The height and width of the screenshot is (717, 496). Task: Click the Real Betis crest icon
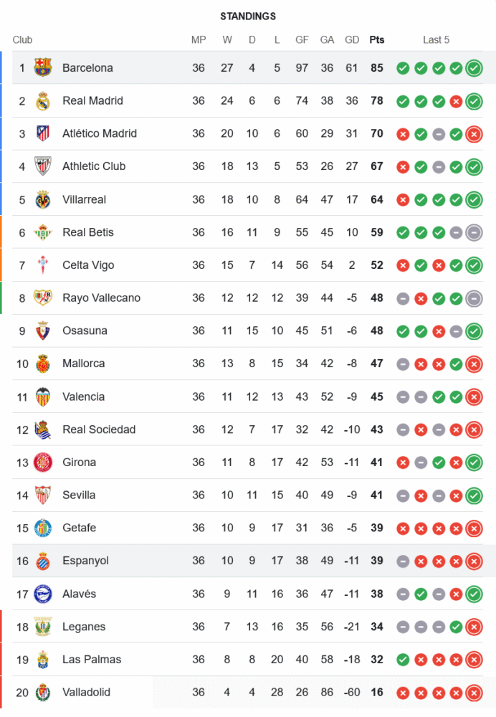(43, 232)
